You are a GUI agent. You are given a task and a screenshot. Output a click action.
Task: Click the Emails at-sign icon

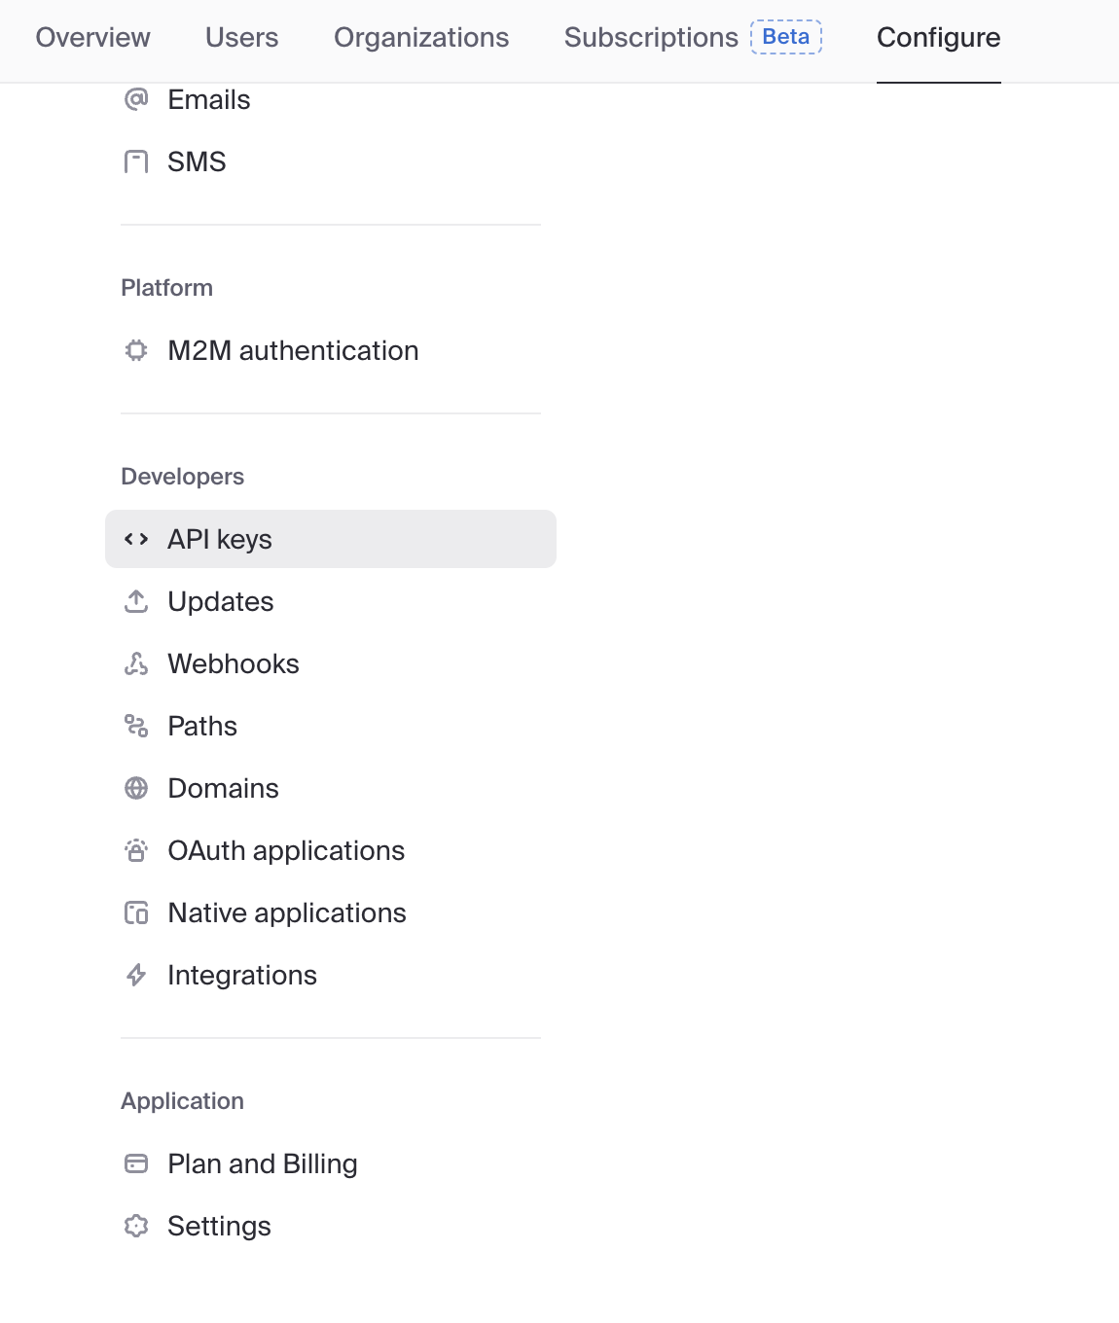tap(136, 99)
